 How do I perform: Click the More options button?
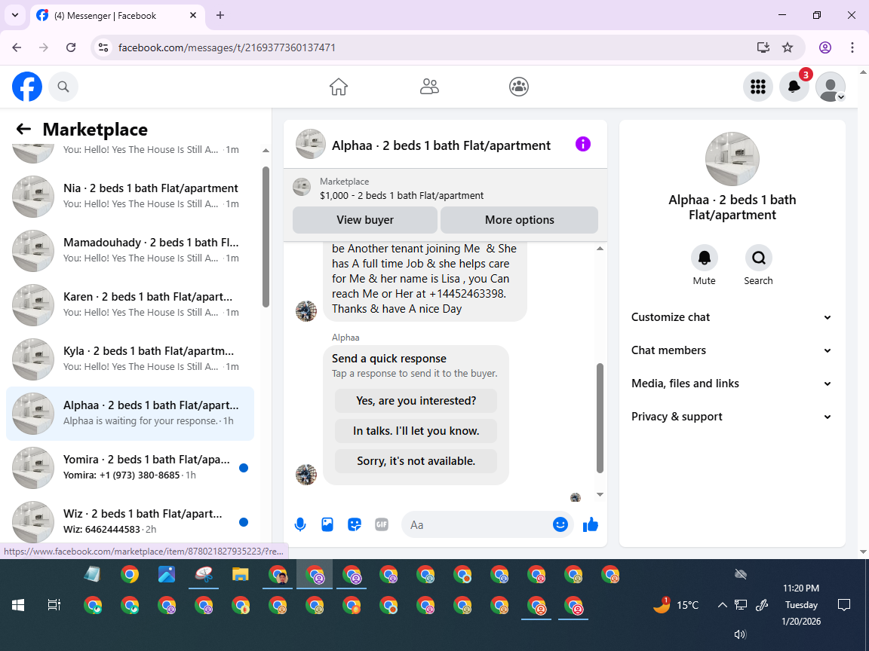[519, 220]
